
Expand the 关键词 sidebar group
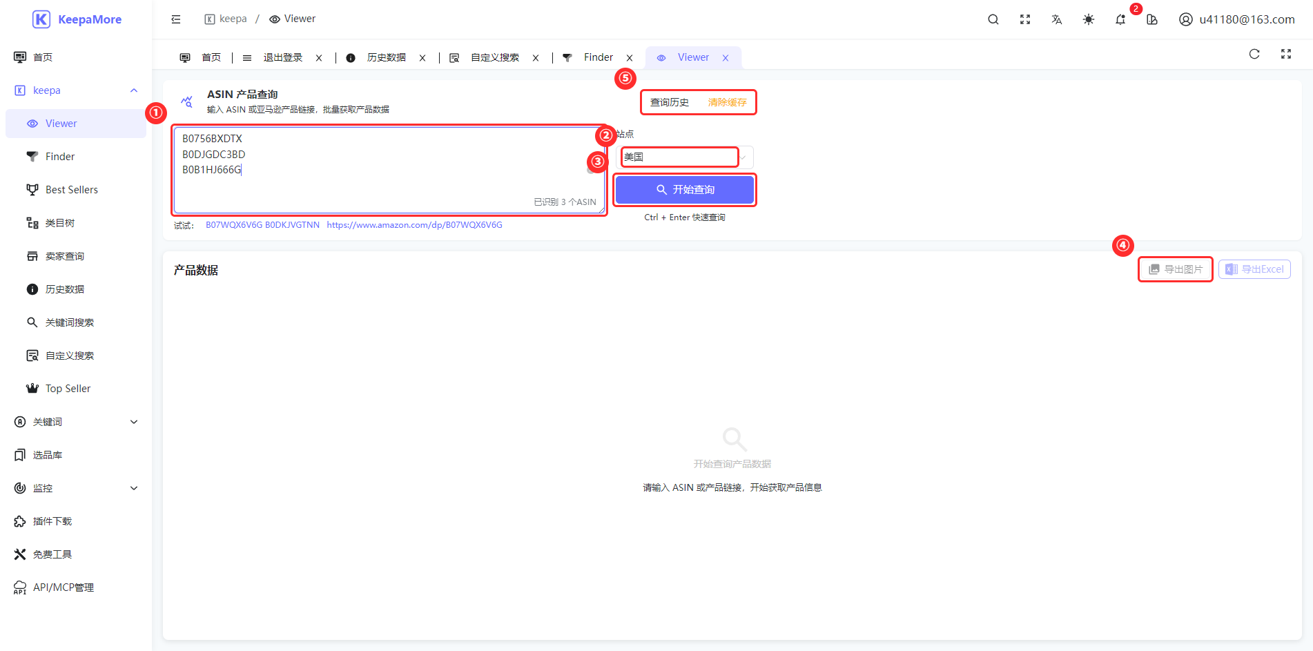[x=76, y=422]
